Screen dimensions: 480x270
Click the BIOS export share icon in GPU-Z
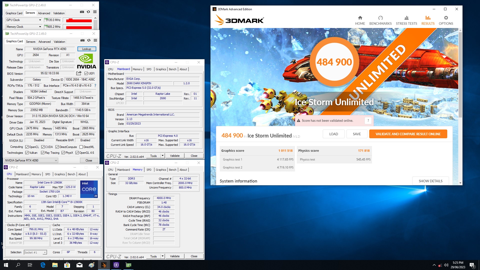(x=79, y=73)
